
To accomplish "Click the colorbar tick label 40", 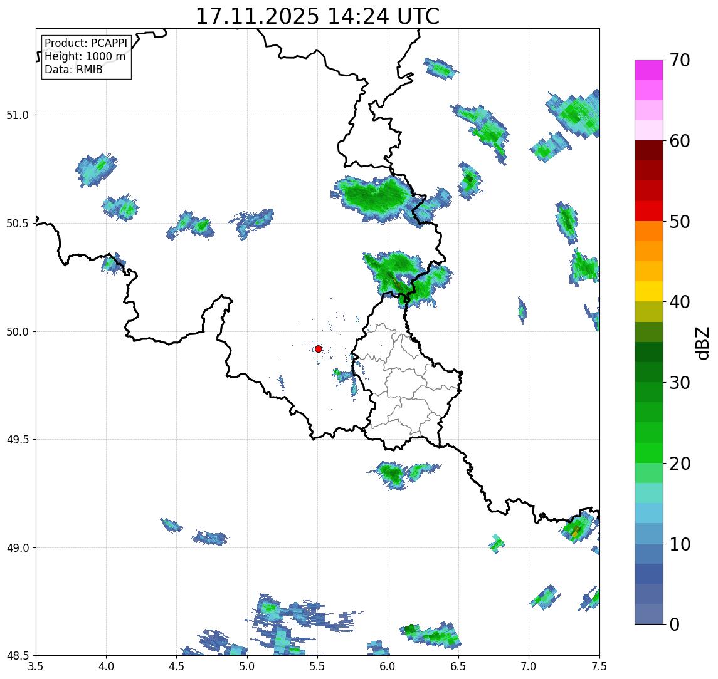I will coord(680,302).
